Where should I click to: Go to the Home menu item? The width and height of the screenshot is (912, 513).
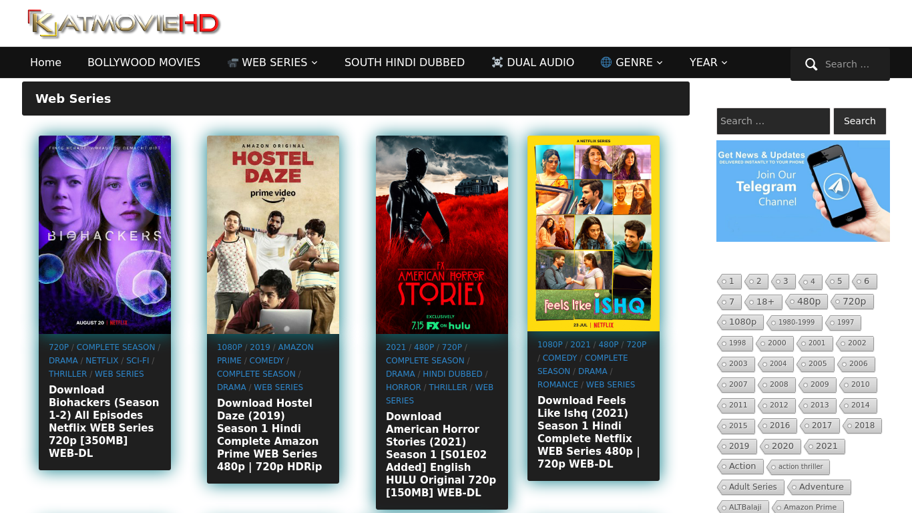click(x=45, y=62)
